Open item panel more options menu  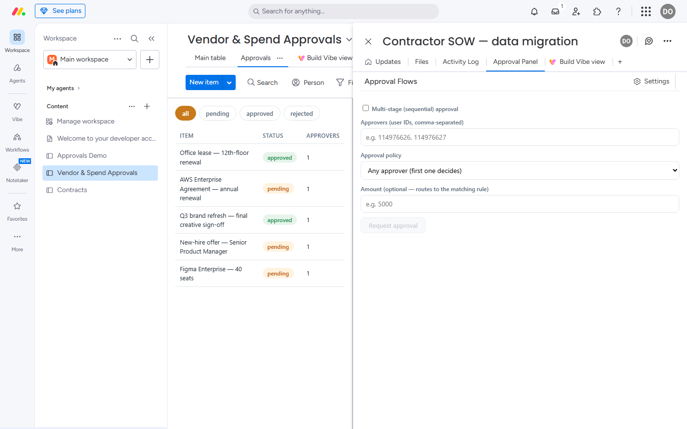(667, 41)
